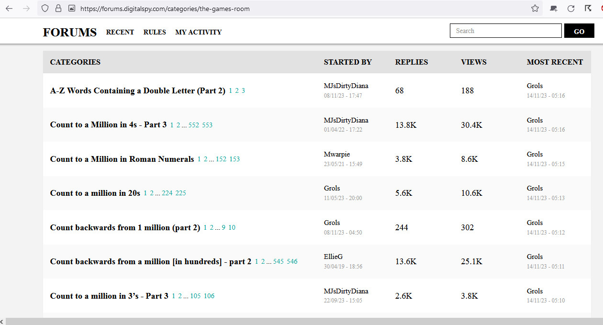This screenshot has width=603, height=325.
Task: Go back with the browser back arrow
Action: tap(9, 9)
